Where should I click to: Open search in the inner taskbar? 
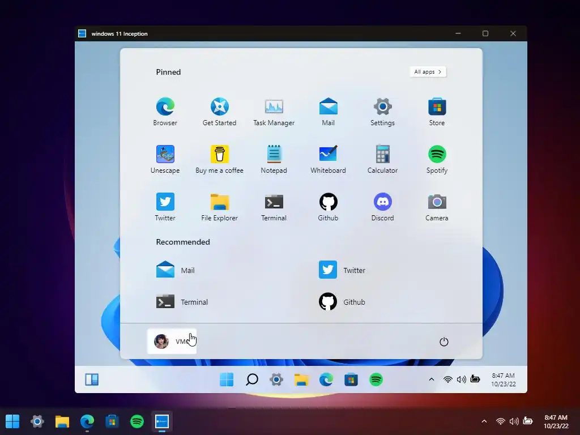[x=252, y=379]
